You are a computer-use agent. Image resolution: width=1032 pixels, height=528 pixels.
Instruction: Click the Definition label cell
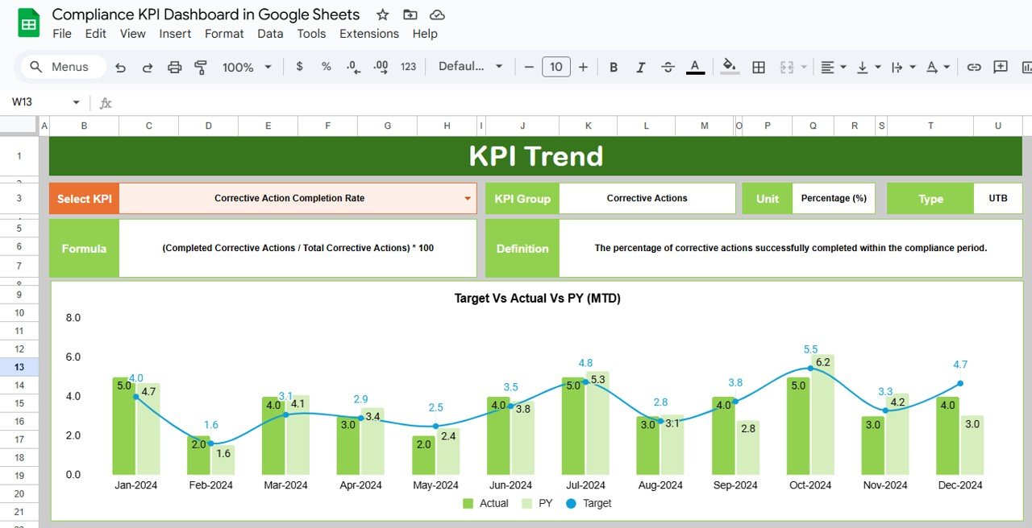point(522,249)
